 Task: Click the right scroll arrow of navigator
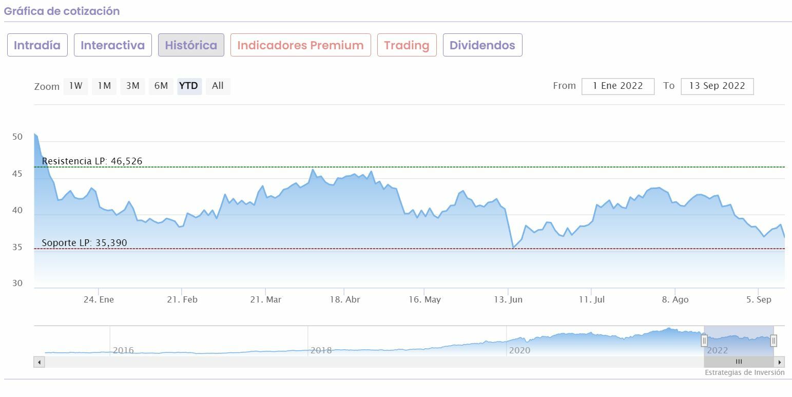tap(780, 362)
